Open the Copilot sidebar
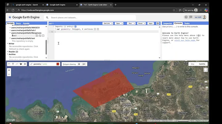Screen dimensions: 222x124 [x=206, y=10]
